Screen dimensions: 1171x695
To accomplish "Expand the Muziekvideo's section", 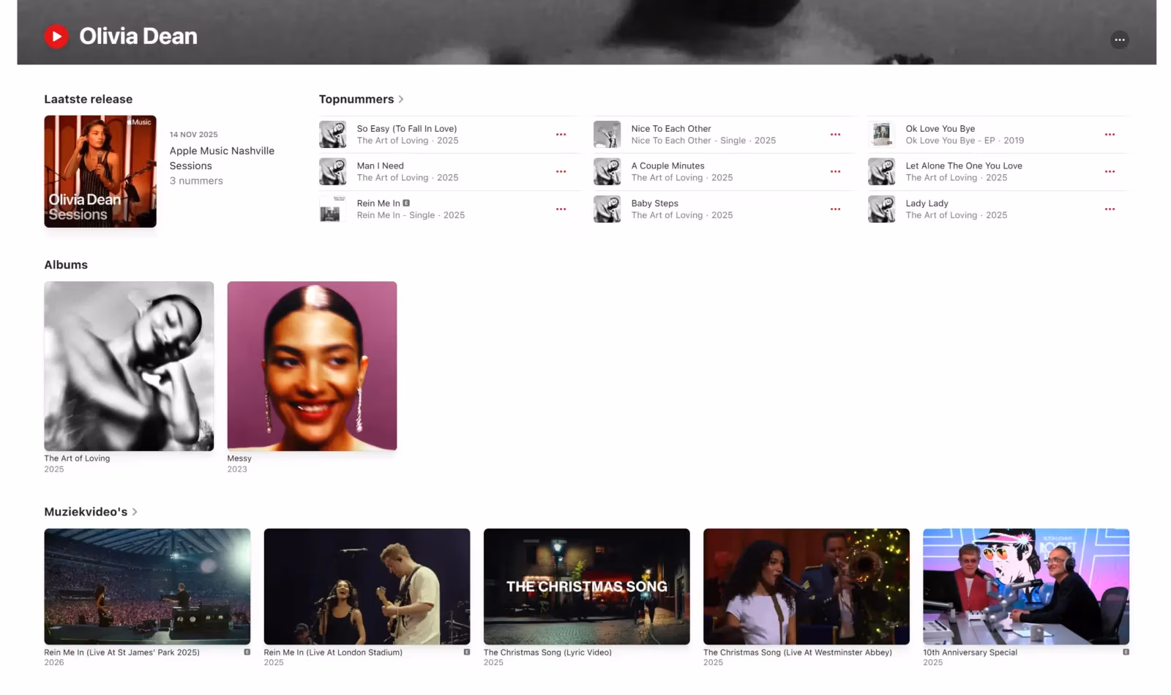I will pyautogui.click(x=134, y=512).
